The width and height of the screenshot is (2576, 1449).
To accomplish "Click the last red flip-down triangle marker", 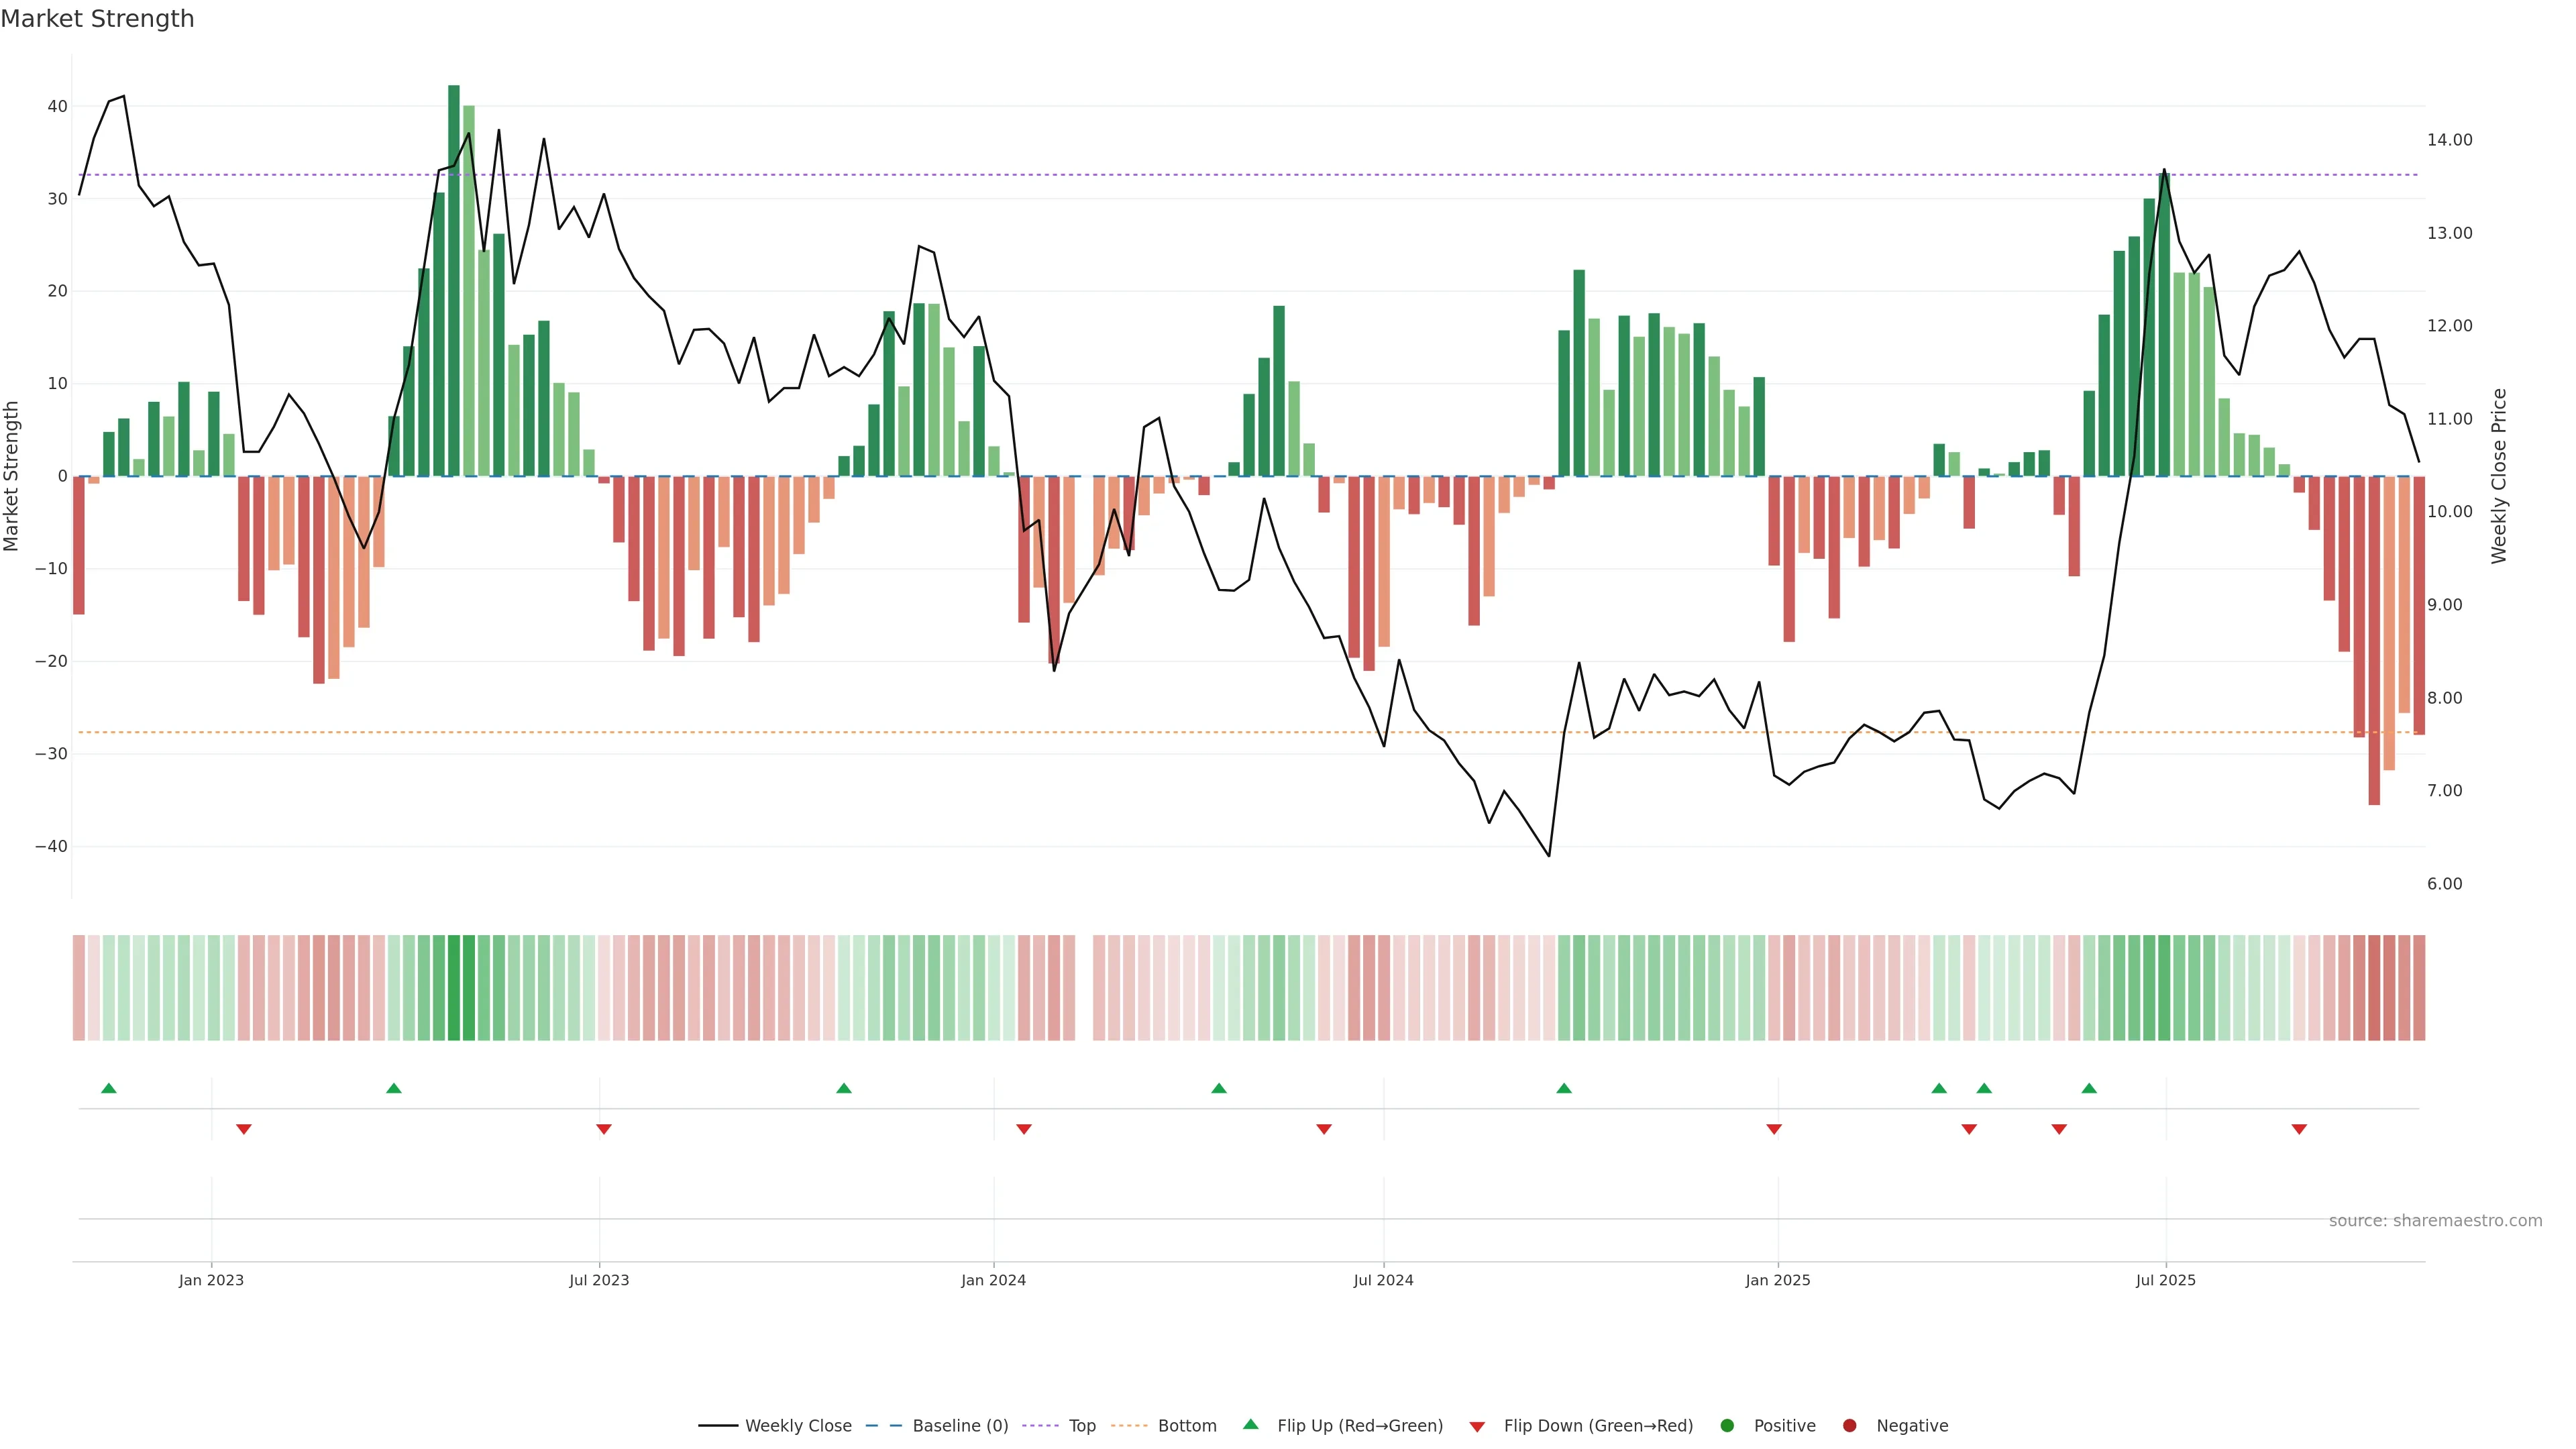I will [x=2299, y=1129].
